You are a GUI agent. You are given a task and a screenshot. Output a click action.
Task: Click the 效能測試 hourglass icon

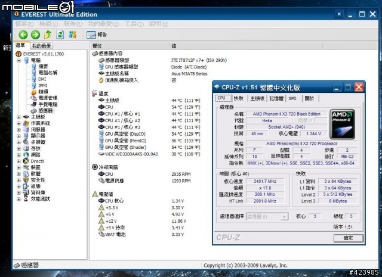point(26,199)
